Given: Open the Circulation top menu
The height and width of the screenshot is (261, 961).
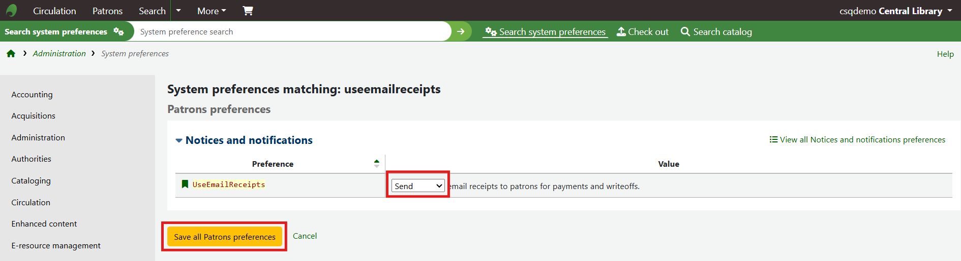Looking at the screenshot, I should click(54, 11).
